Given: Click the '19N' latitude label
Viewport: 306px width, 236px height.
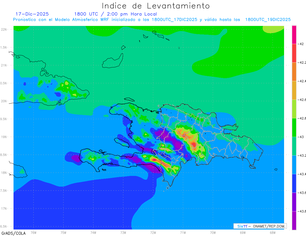Looking at the screenshot, I should click(x=4, y=137).
